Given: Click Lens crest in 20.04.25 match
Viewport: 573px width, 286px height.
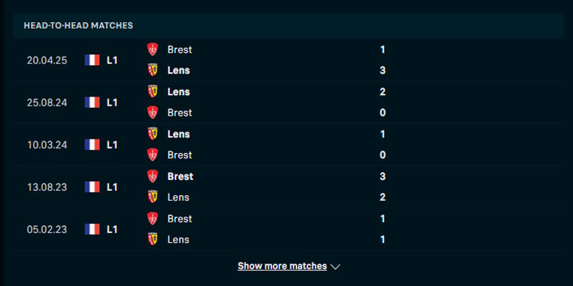Looking at the screenshot, I should pyautogui.click(x=152, y=70).
